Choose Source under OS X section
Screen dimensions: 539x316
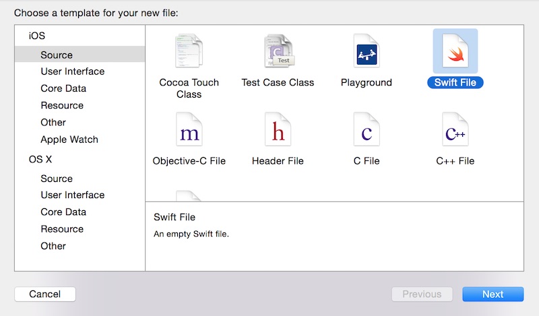coord(57,179)
